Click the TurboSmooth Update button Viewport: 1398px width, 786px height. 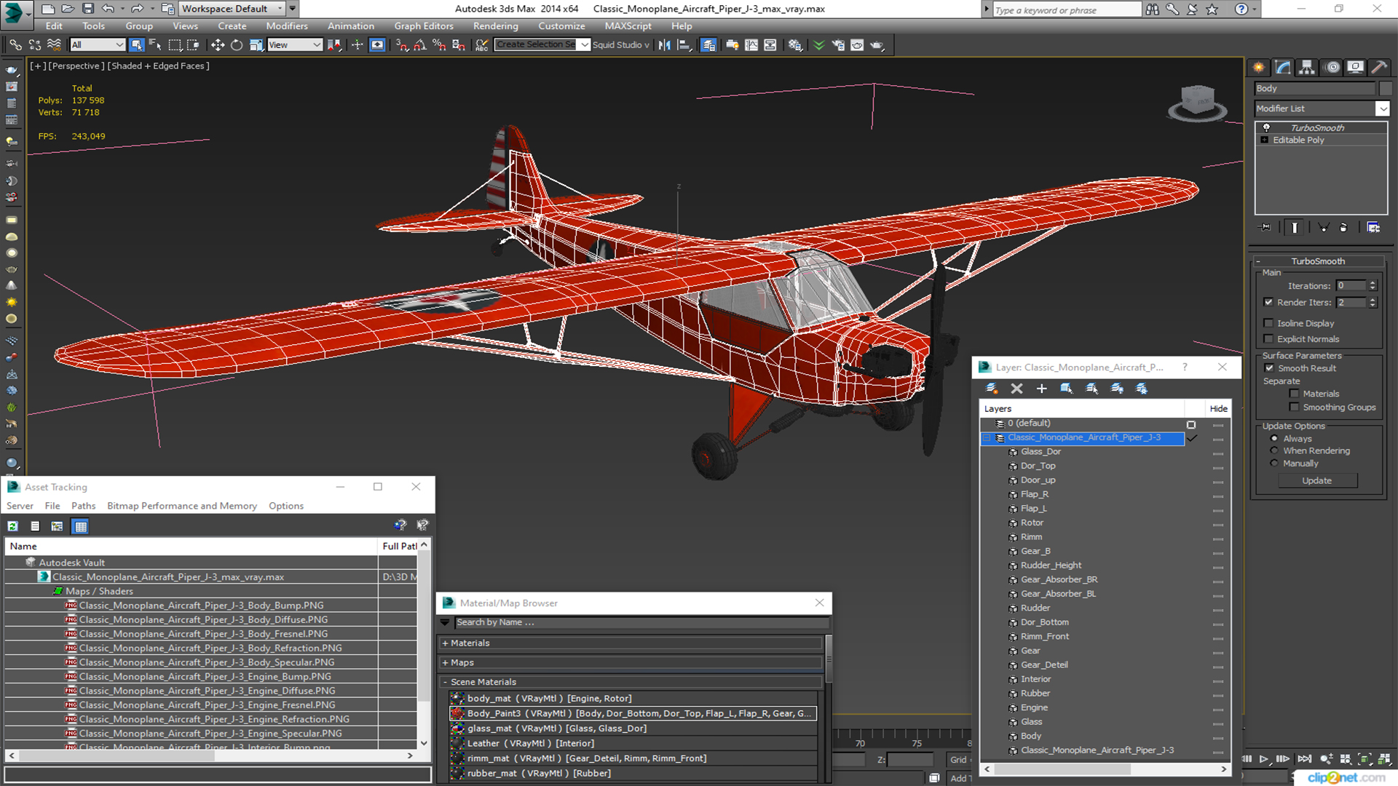[1316, 481]
